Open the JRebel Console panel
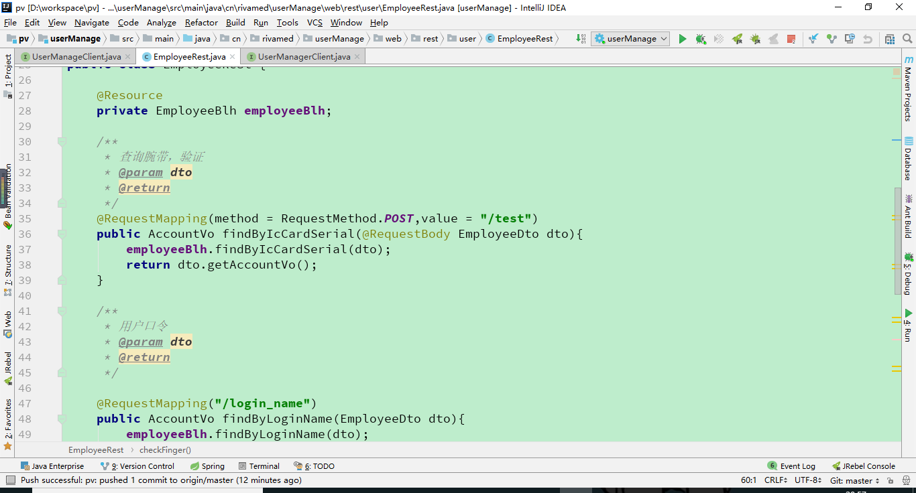 pyautogui.click(x=864, y=466)
